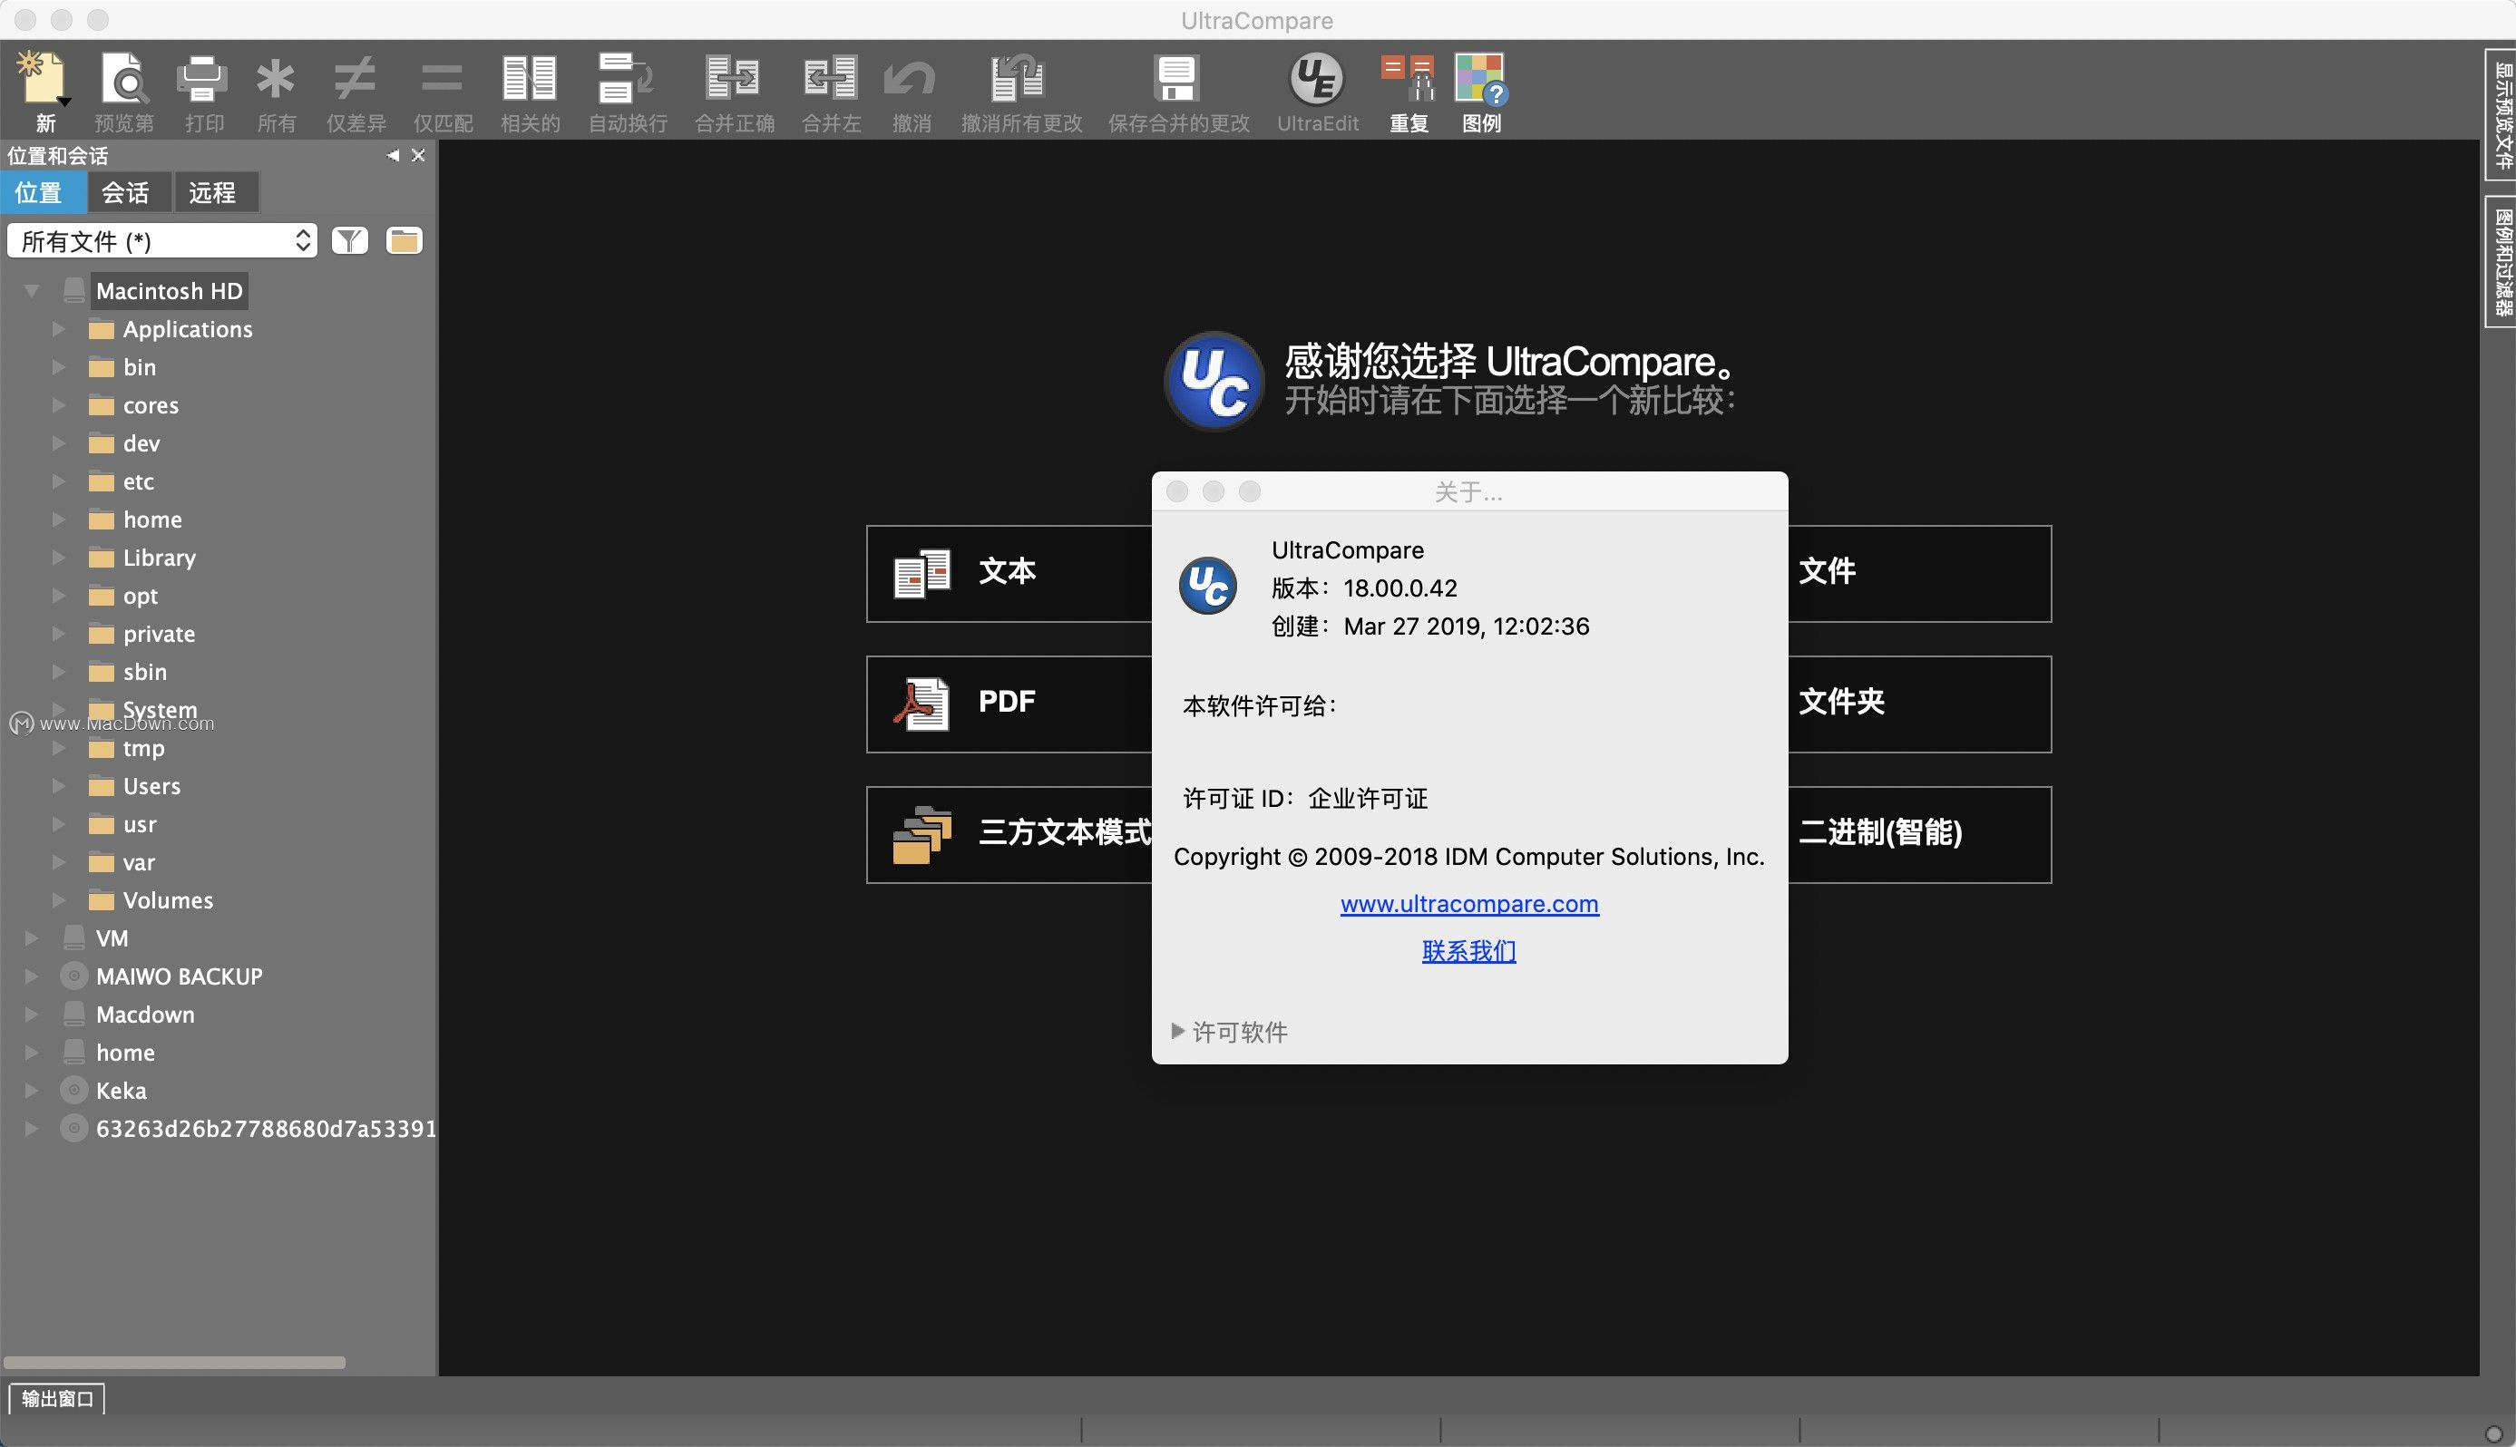2516x1447 pixels.
Task: Select the cores folder in tree
Action: point(151,405)
